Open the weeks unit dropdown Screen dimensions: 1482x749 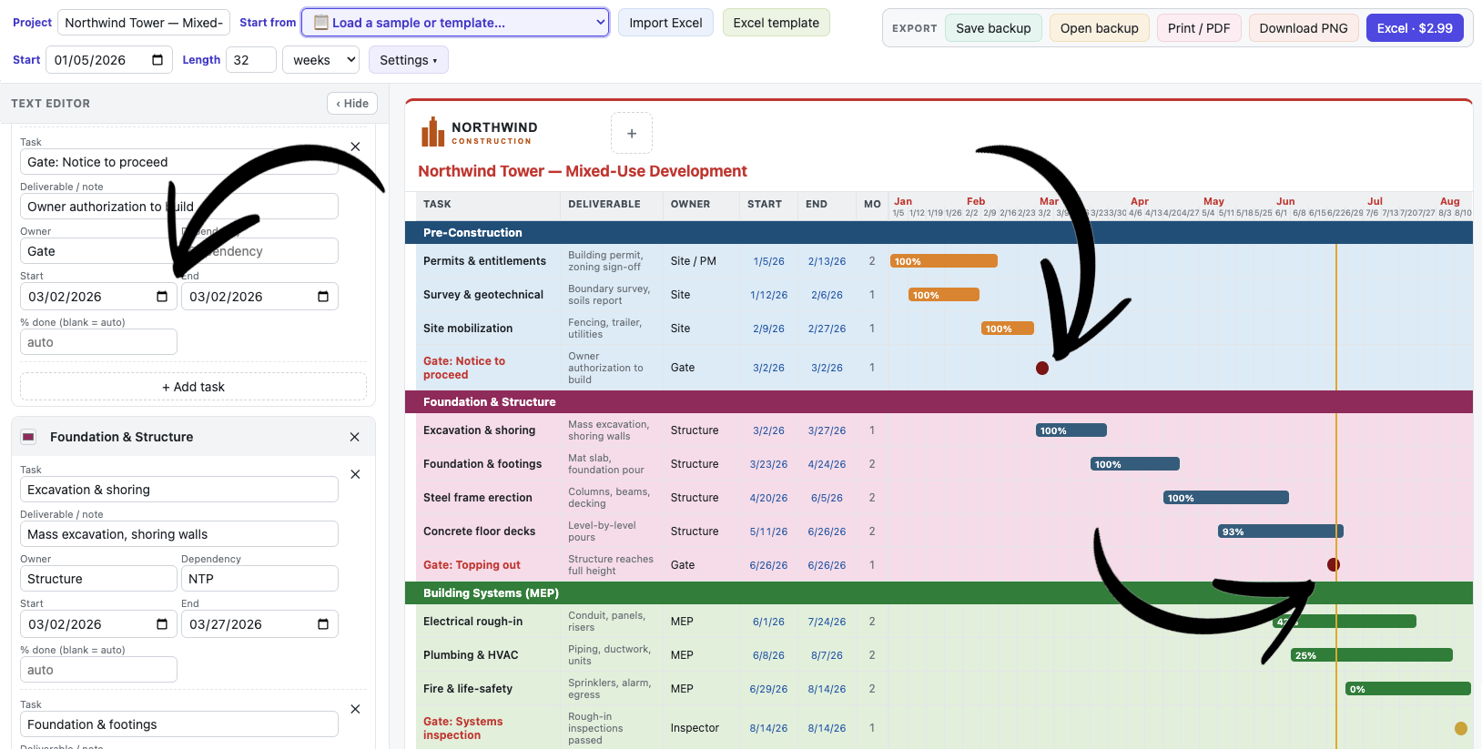pos(322,60)
